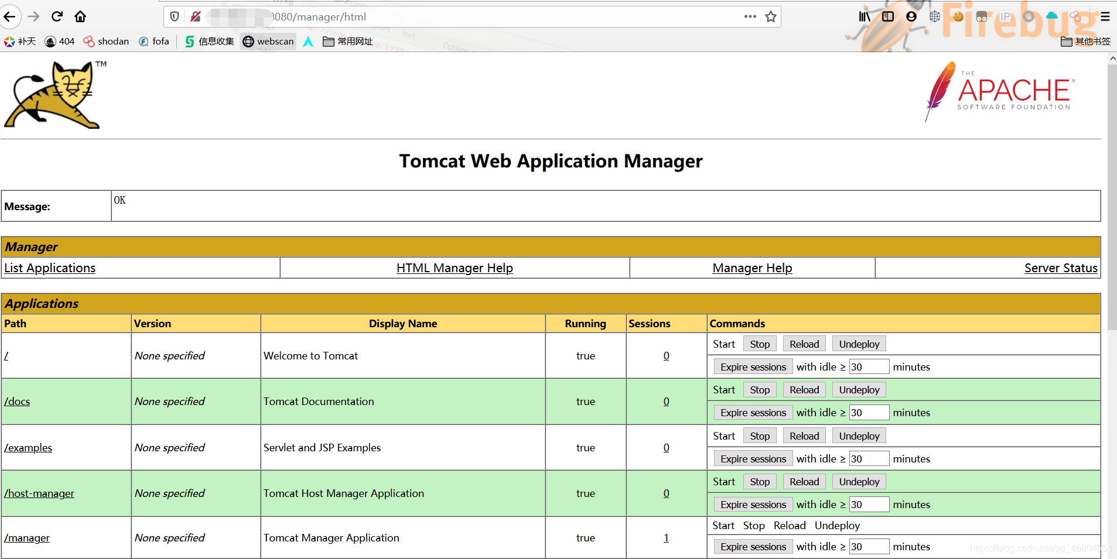
Task: Open the page actions three-dot menu
Action: pos(750,16)
